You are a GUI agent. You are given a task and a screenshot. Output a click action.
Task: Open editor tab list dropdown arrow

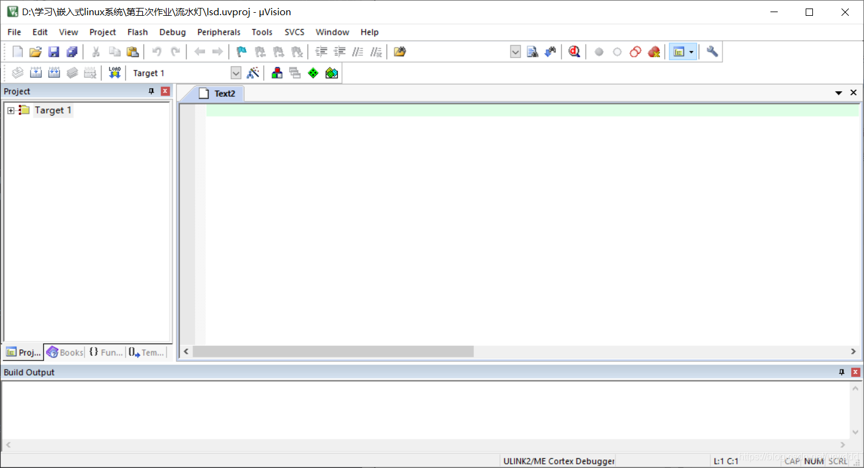(x=838, y=93)
